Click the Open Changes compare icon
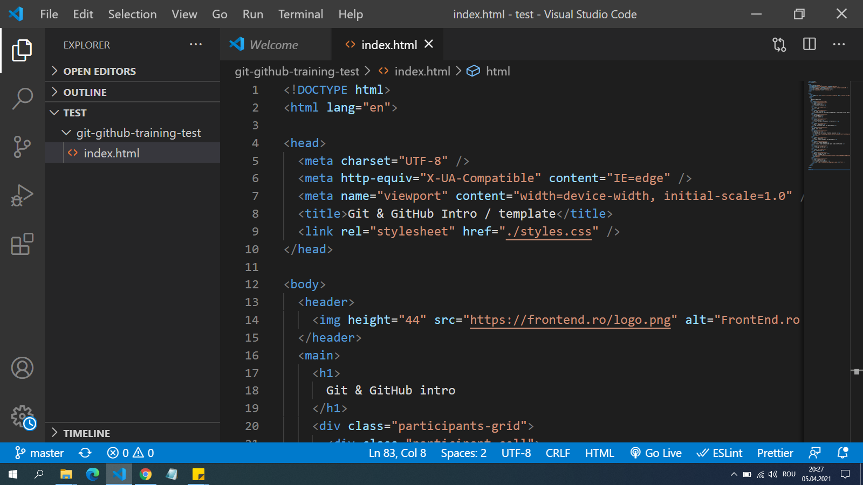This screenshot has width=863, height=485. point(779,45)
